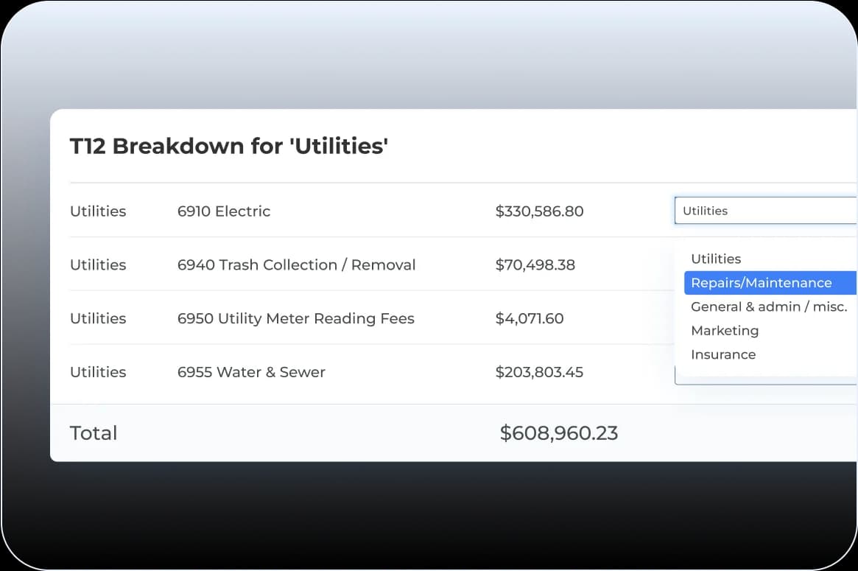The height and width of the screenshot is (571, 858).
Task: Select Marketing in the category list
Action: pos(725,331)
